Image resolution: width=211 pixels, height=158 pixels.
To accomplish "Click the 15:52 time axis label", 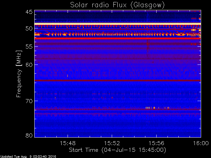I will (112, 143).
